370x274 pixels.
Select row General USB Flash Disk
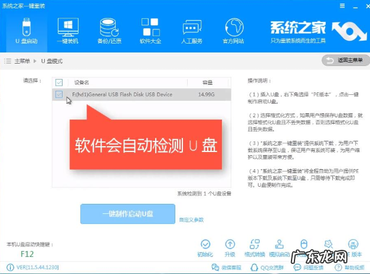(x=142, y=94)
